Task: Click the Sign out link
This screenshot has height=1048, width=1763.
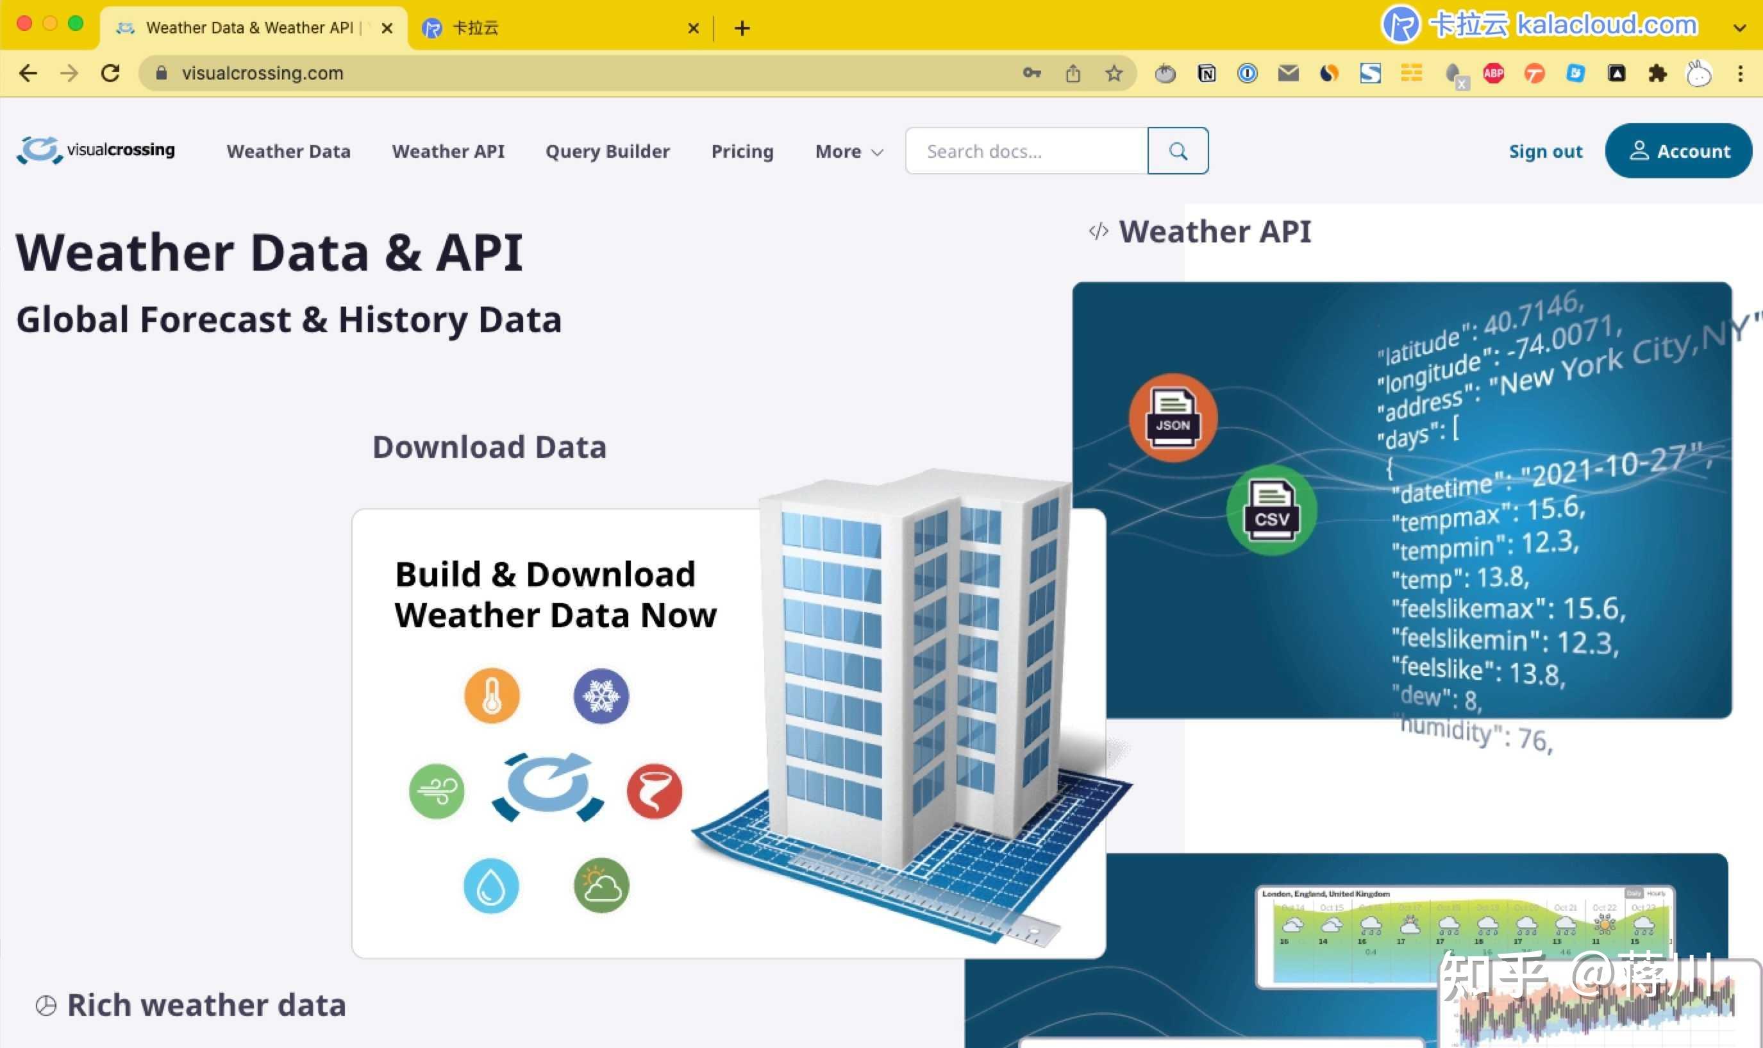Action: (x=1545, y=151)
